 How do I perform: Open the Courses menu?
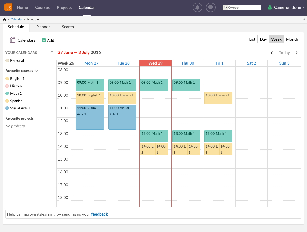(x=42, y=7)
